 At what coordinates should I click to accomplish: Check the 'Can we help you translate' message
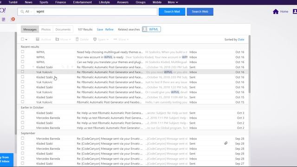(23, 62)
